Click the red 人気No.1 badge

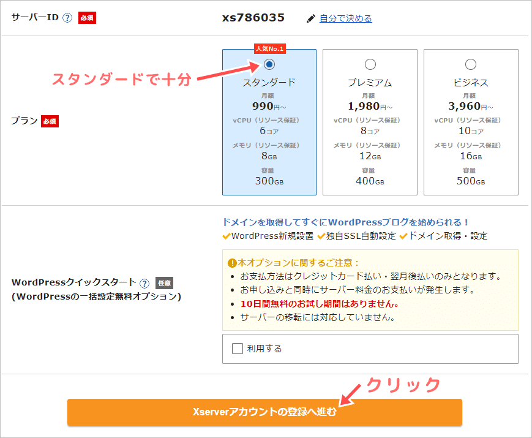coord(269,49)
